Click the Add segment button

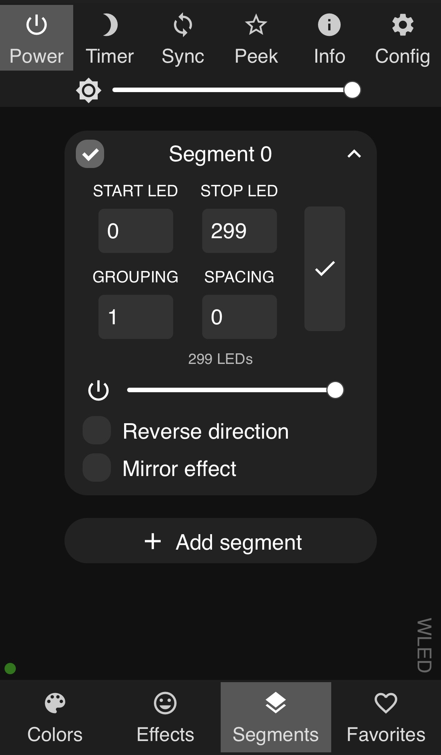tap(221, 541)
